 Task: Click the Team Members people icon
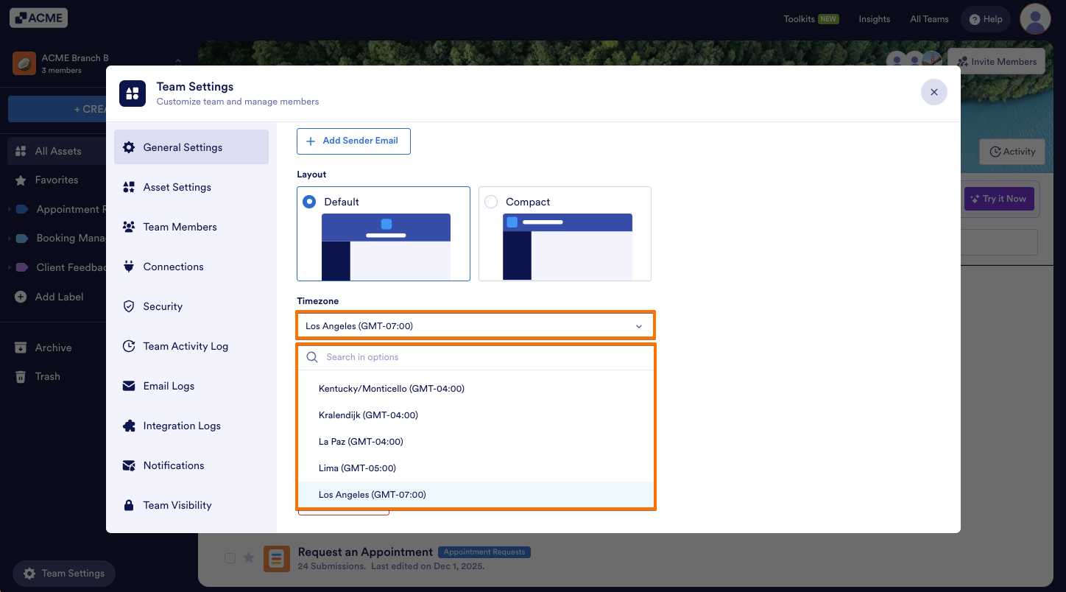[x=129, y=227]
